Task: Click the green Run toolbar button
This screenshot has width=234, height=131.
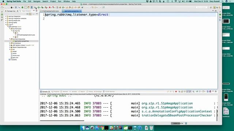Action: (x=39, y=7)
